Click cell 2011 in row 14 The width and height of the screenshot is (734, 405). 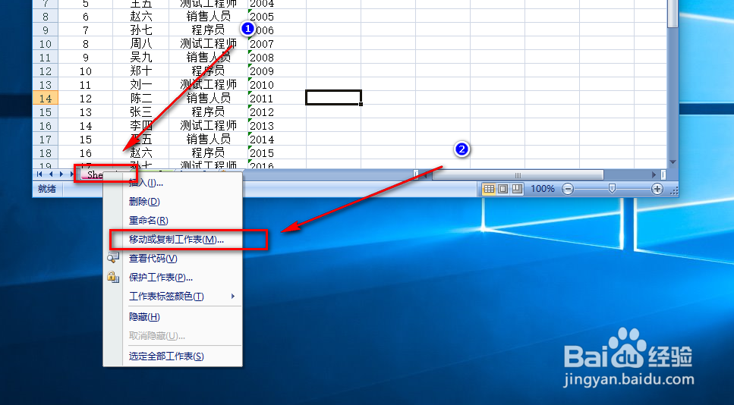276,98
